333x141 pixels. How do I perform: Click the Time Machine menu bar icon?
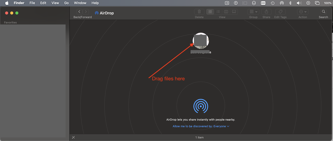pyautogui.click(x=273, y=3)
